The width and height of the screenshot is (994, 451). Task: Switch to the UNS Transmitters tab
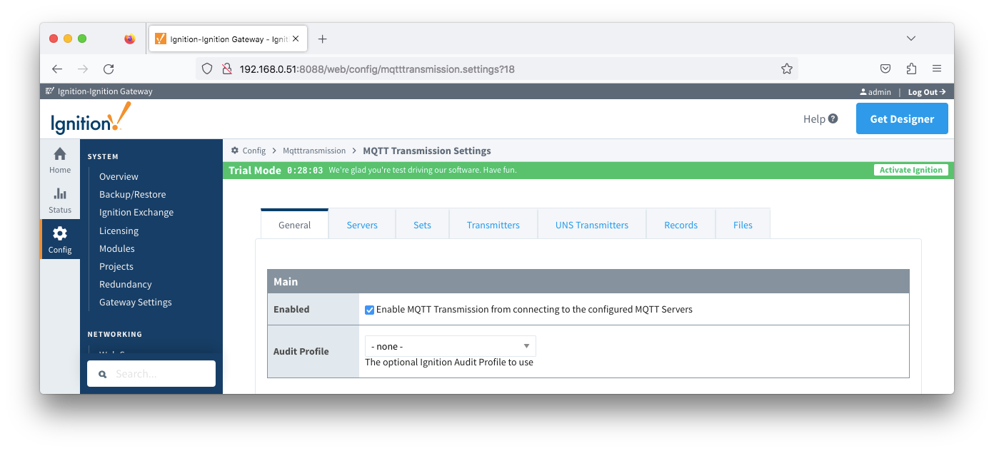(x=592, y=225)
